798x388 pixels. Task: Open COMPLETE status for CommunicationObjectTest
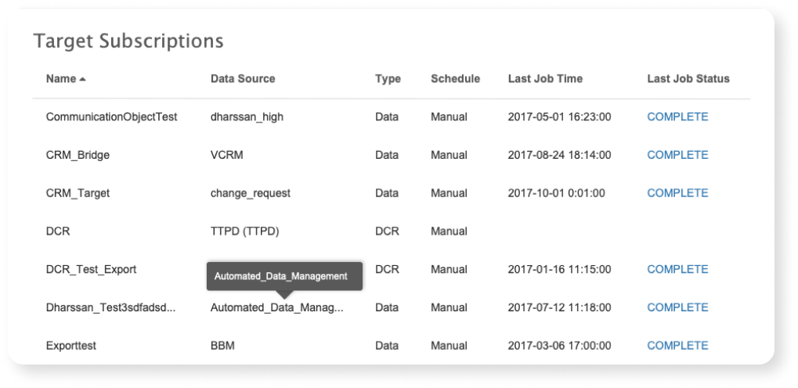(677, 117)
